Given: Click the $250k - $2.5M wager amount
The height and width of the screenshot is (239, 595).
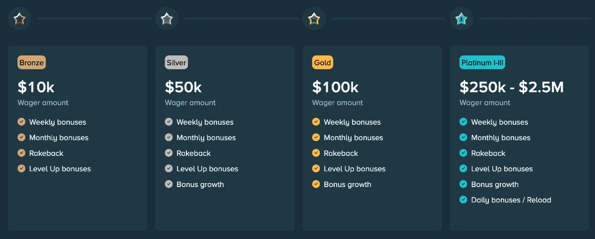Looking at the screenshot, I should [511, 88].
